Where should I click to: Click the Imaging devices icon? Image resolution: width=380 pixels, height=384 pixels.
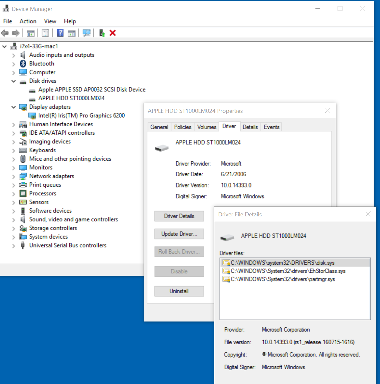point(23,142)
